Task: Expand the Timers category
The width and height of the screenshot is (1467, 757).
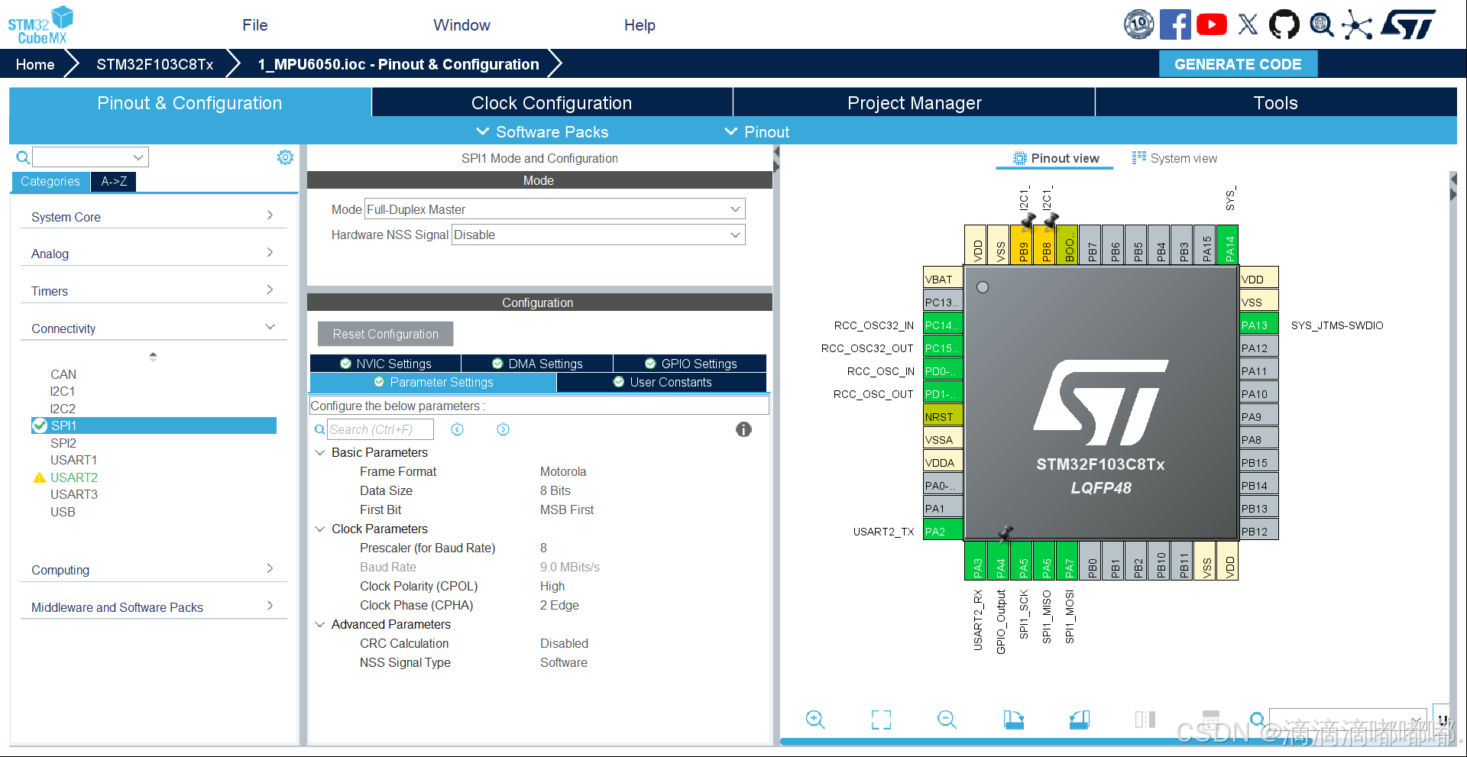Action: pos(153,291)
